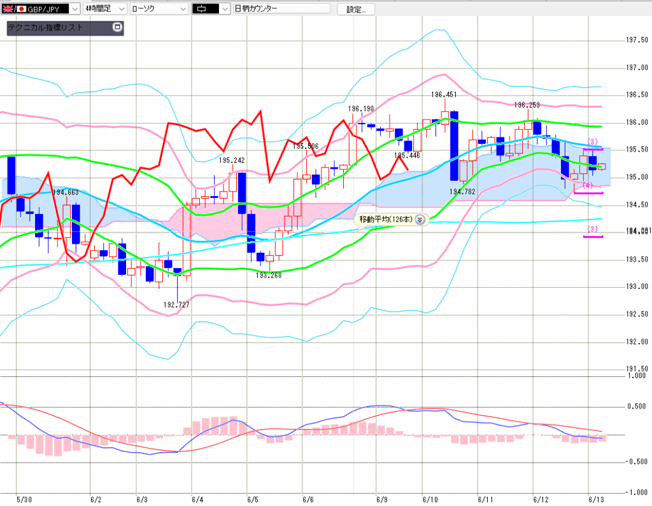Click the 5/30 date axis label
This screenshot has width=652, height=506.
[24, 500]
